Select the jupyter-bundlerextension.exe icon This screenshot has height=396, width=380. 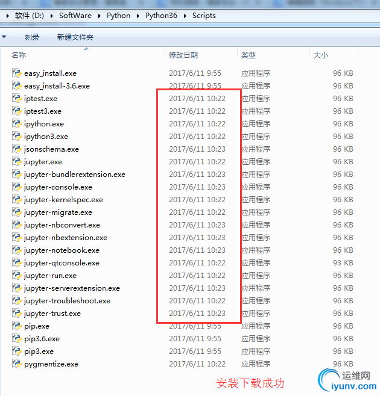coord(17,174)
